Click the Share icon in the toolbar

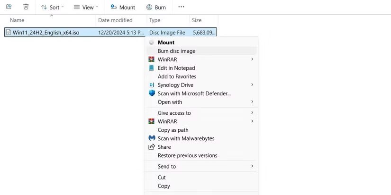point(9,7)
